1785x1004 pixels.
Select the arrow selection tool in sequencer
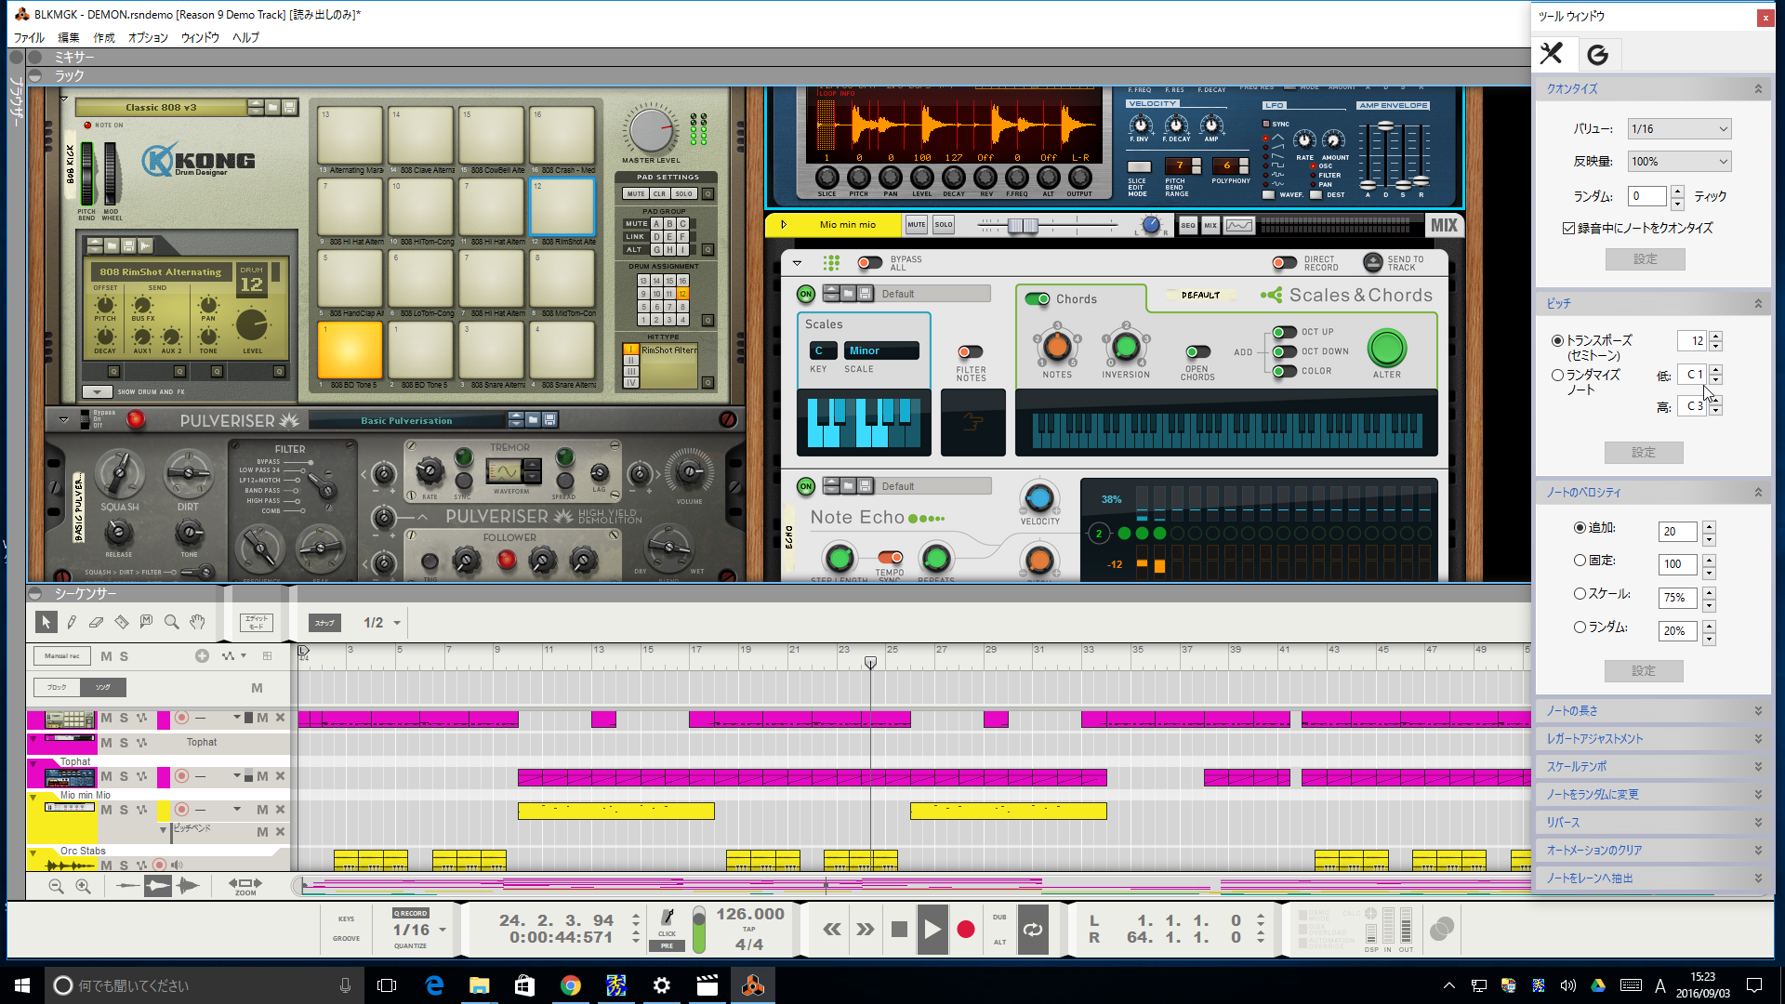coord(46,622)
